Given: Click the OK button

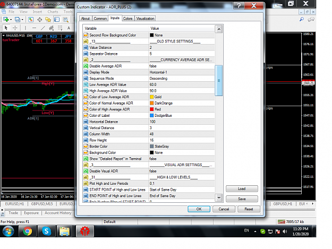Looking at the screenshot, I should pyautogui.click(x=199, y=209).
